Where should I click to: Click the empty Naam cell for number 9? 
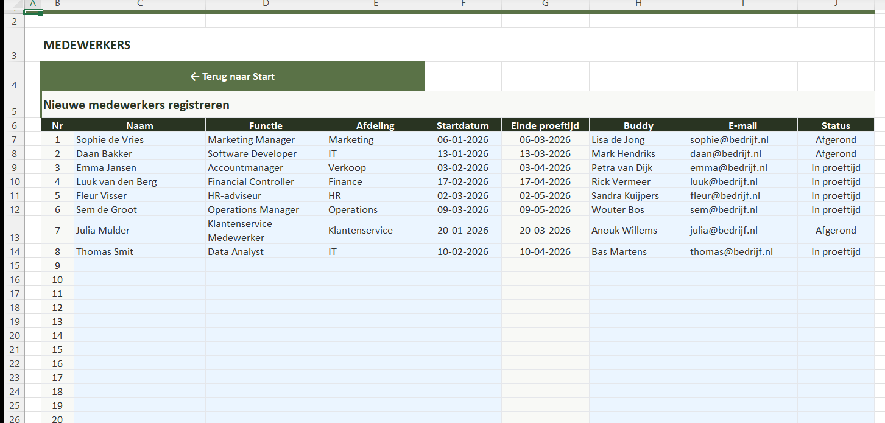click(x=139, y=265)
